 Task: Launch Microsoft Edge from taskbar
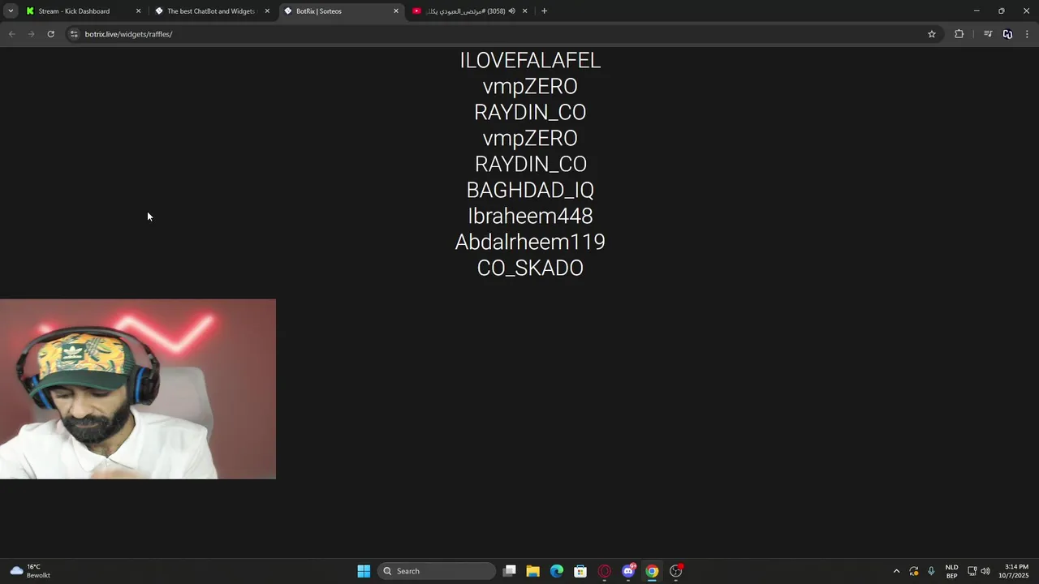pos(557,571)
